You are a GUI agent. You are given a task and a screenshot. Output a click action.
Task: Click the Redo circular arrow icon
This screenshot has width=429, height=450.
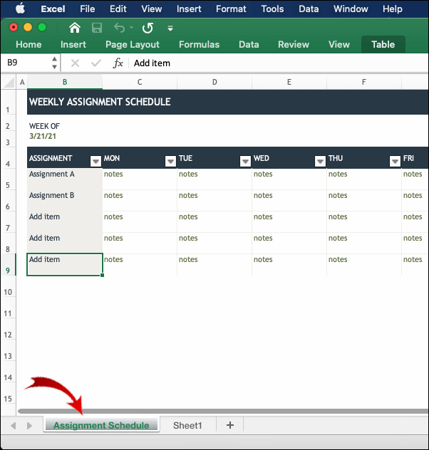point(148,28)
